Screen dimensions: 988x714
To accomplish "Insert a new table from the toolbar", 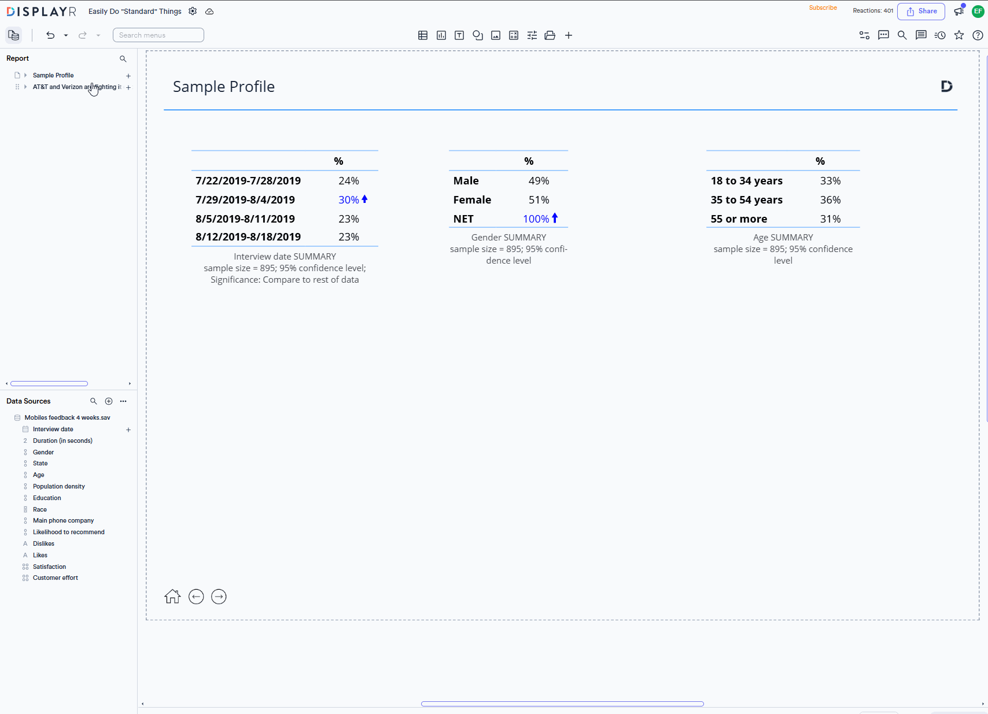I will [x=422, y=35].
